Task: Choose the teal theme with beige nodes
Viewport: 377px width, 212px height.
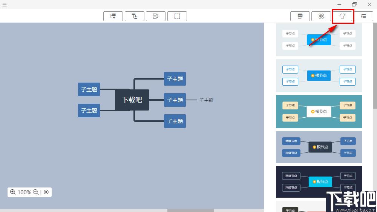Action: tap(319, 112)
